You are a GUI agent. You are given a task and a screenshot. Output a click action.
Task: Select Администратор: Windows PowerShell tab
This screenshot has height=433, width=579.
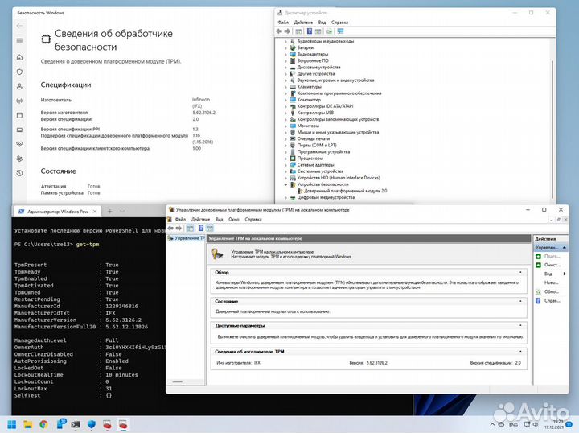[x=57, y=212]
